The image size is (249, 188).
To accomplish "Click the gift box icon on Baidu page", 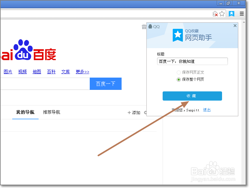I will (x=144, y=27).
